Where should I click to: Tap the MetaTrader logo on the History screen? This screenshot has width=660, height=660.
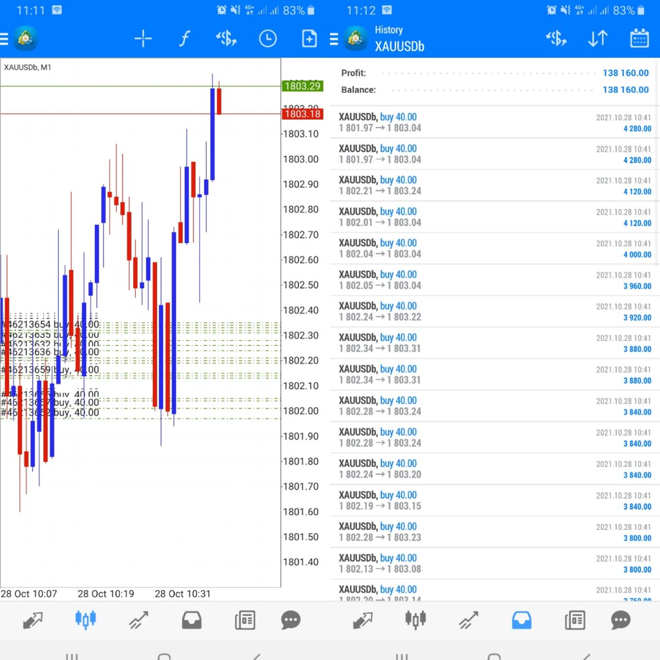(355, 38)
